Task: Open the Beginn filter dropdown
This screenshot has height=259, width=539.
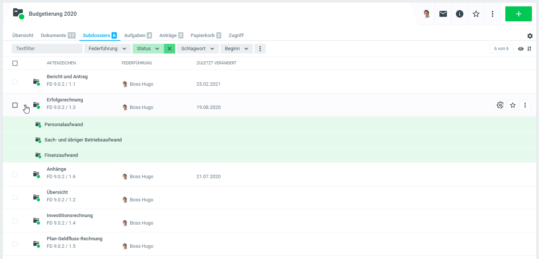Action: (x=237, y=49)
